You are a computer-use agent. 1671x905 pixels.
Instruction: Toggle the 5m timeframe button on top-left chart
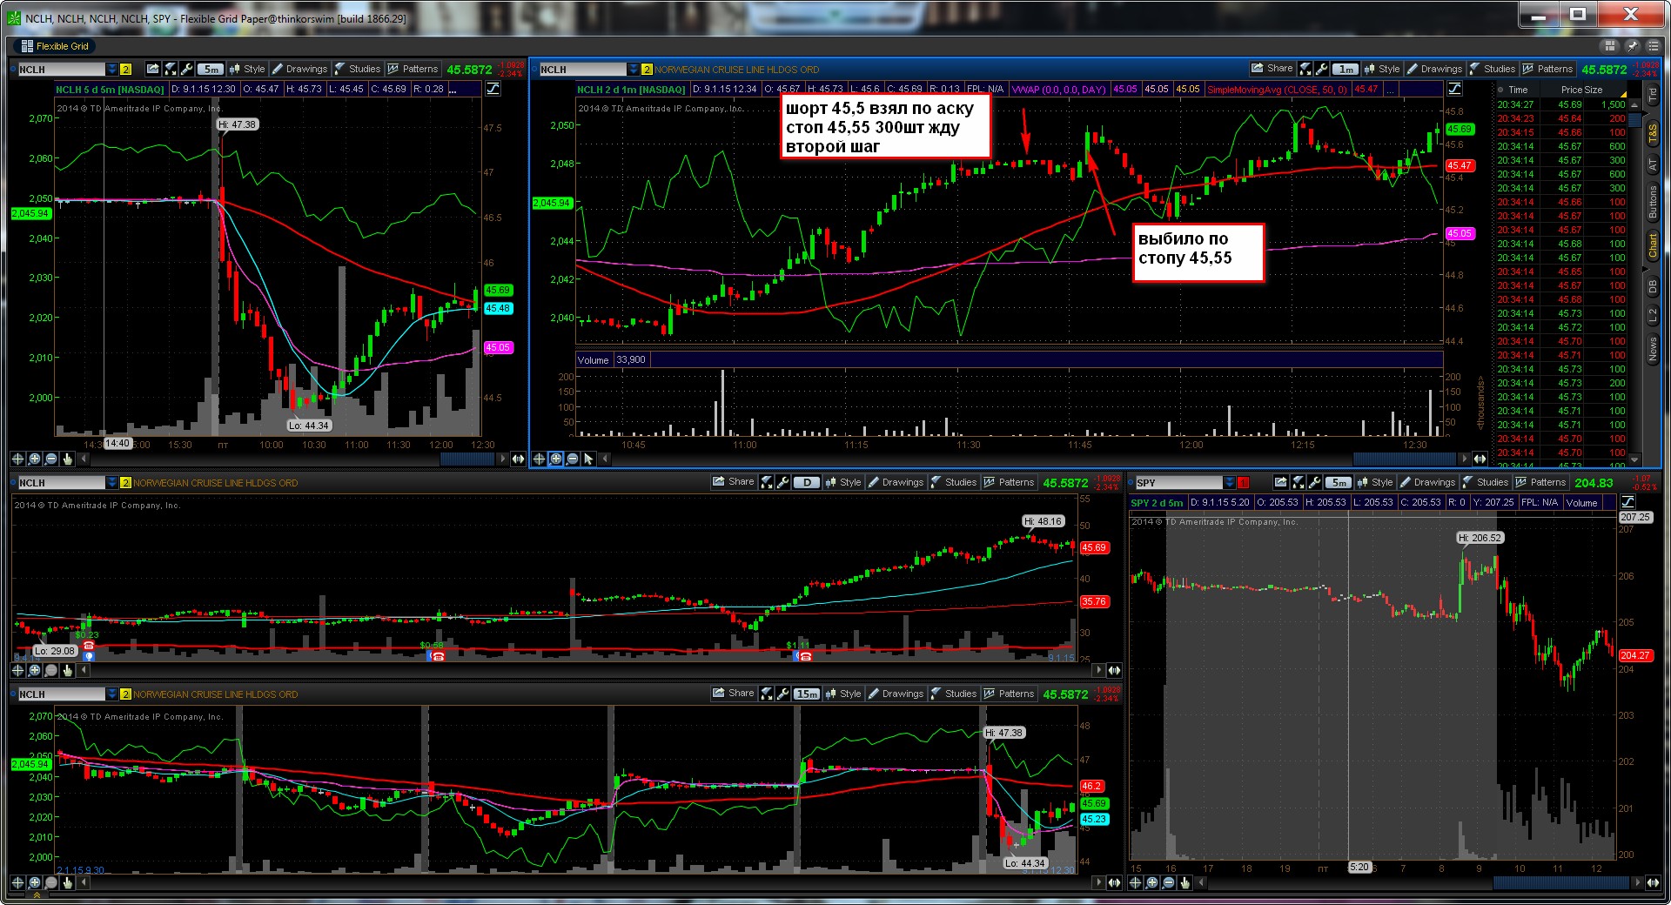tap(211, 69)
